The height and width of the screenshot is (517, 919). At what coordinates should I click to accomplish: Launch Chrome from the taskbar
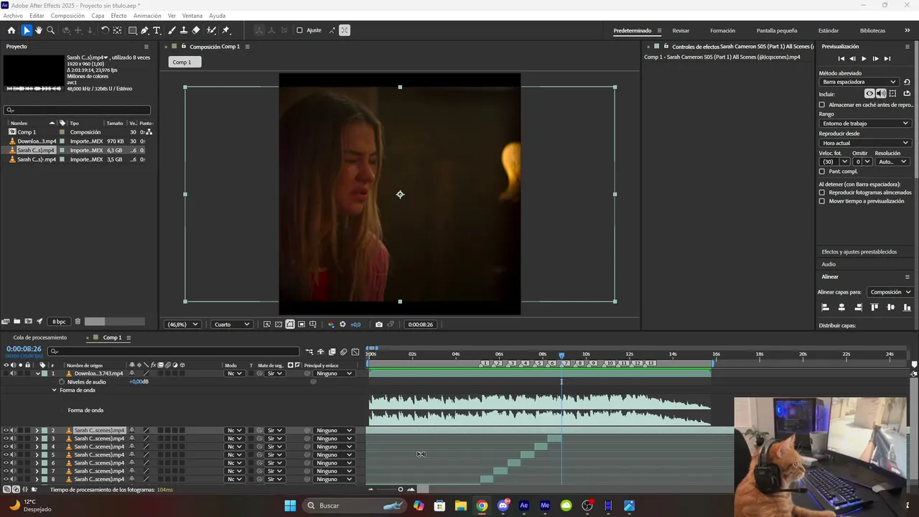click(x=482, y=506)
